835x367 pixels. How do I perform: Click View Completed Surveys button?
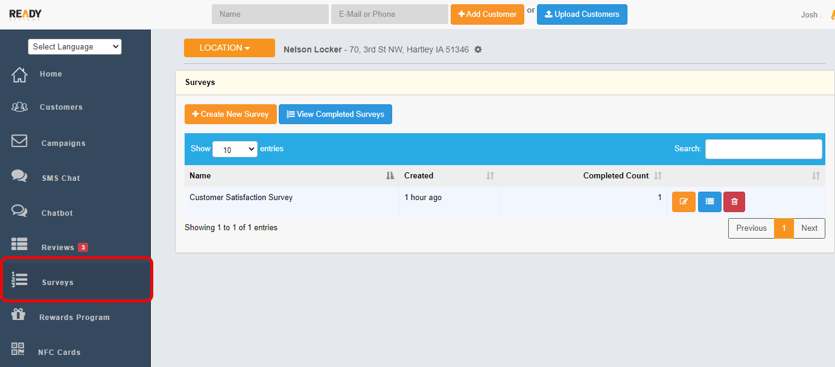point(335,114)
